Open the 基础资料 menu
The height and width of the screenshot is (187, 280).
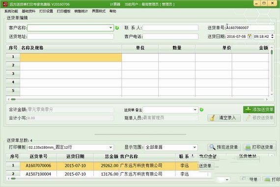pyautogui.click(x=28, y=11)
